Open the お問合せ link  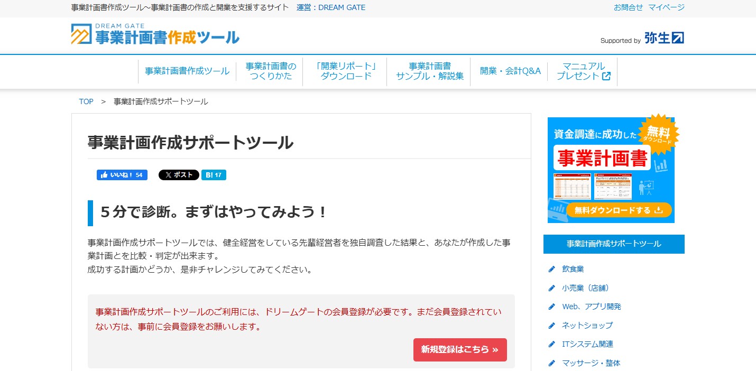628,7
